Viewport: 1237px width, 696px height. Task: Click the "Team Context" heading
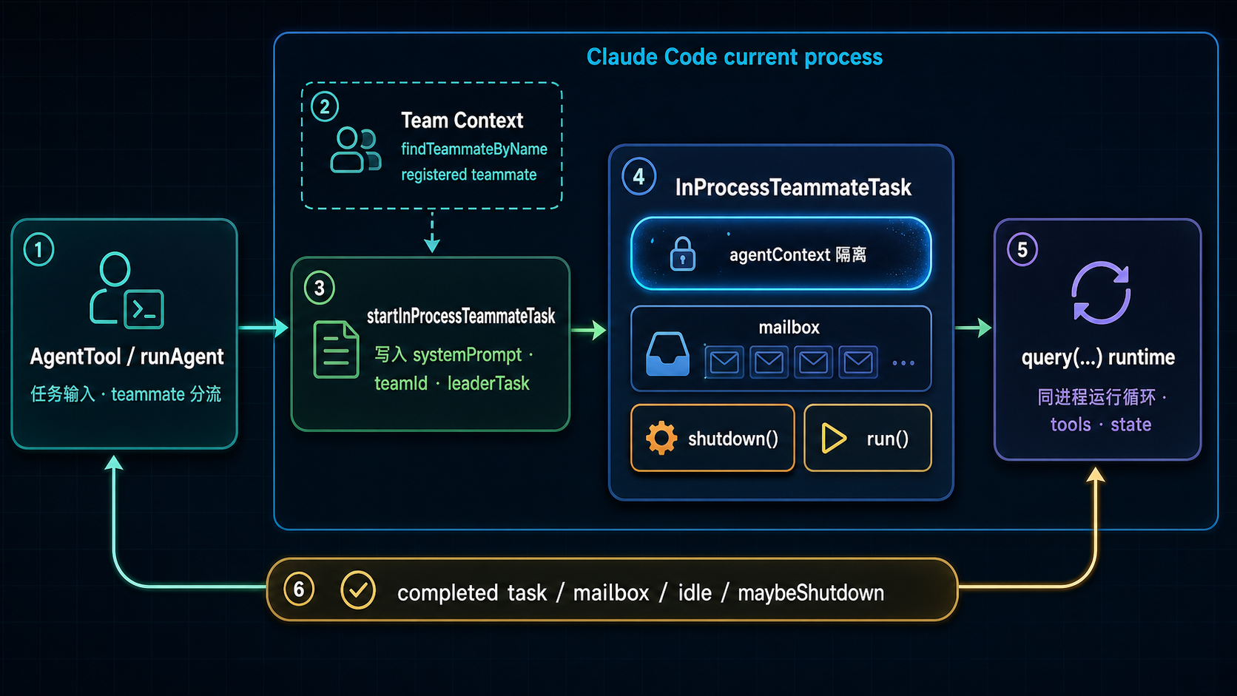[462, 120]
